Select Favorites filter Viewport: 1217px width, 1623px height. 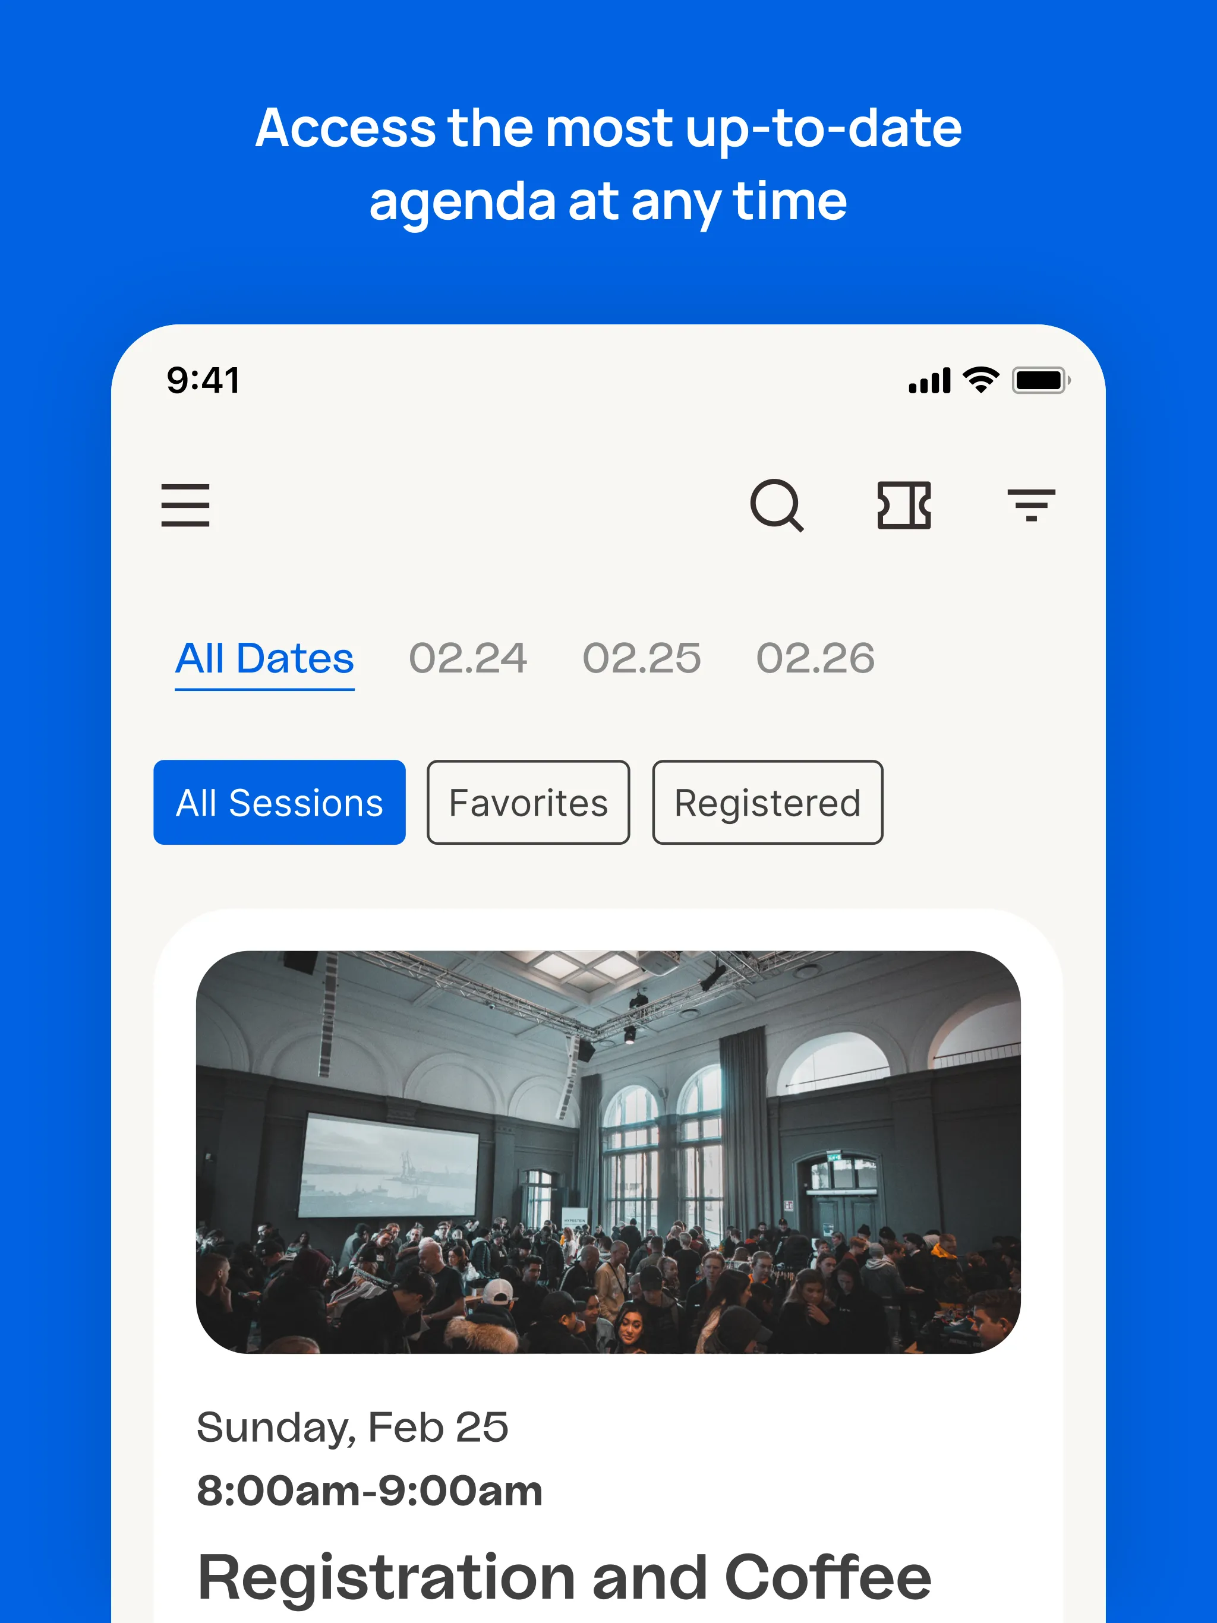[x=528, y=801]
